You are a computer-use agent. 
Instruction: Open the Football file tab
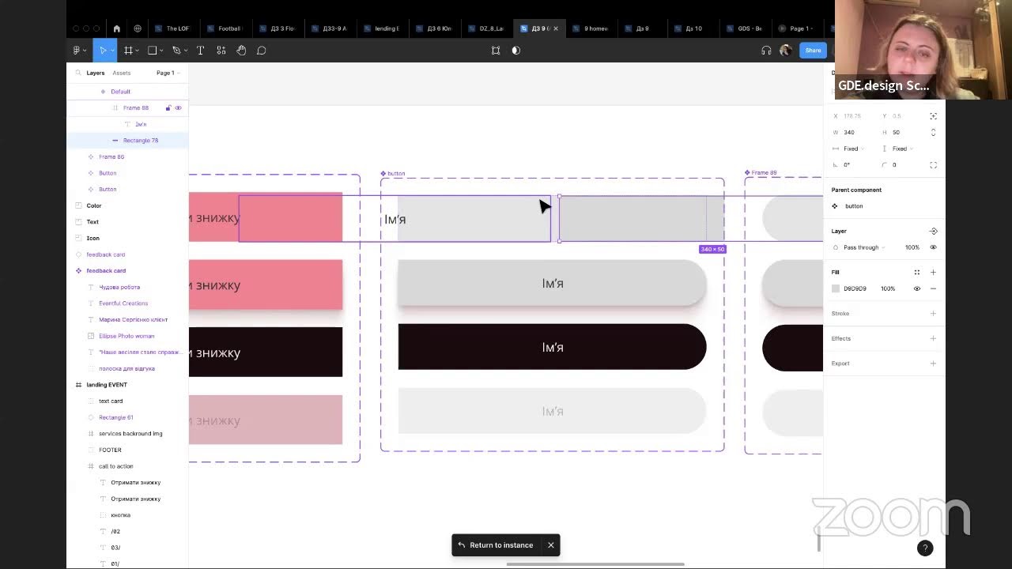pyautogui.click(x=224, y=28)
